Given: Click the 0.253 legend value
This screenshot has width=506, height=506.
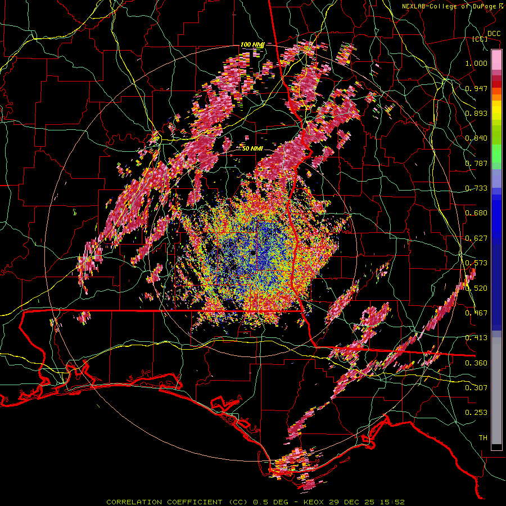Looking at the screenshot, I should click(x=476, y=413).
